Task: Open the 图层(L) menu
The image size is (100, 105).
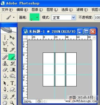Action: click(x=52, y=10)
